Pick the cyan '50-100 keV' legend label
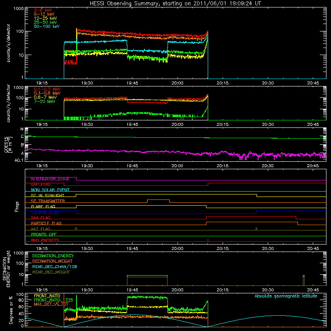 [47, 26]
